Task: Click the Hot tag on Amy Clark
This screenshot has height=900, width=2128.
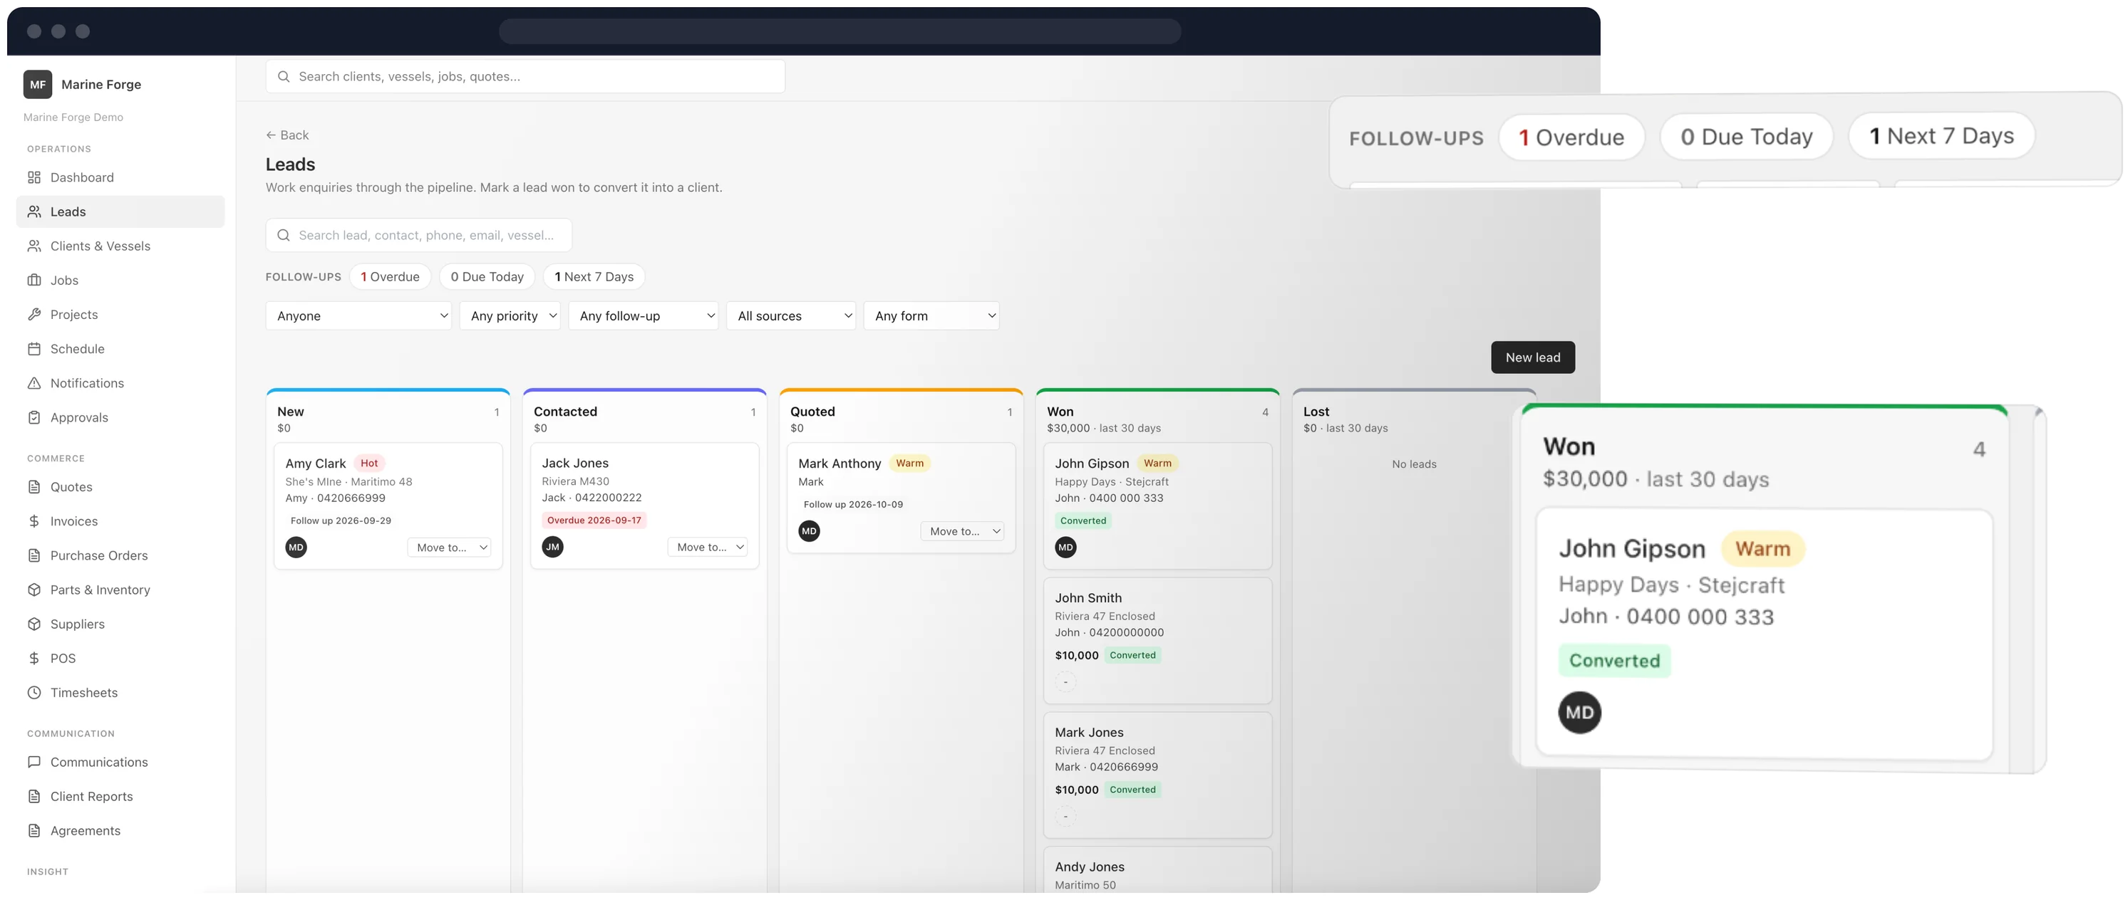Action: (369, 464)
